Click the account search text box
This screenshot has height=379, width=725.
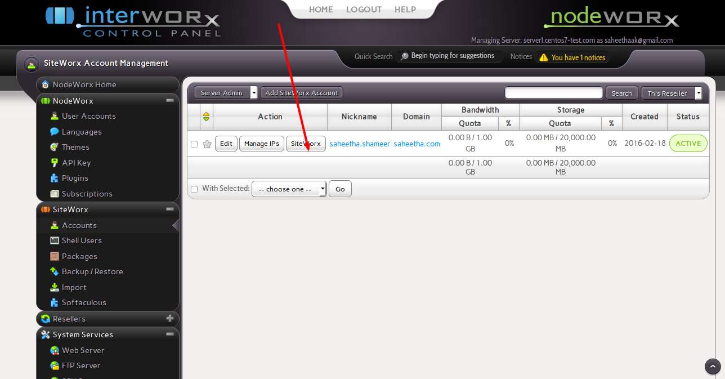(x=554, y=93)
